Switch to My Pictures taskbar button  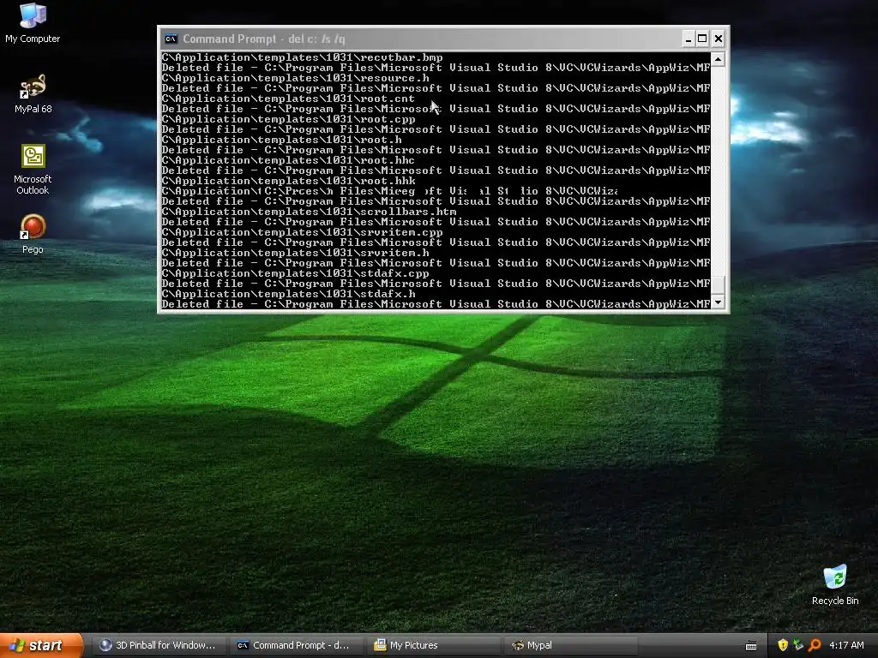click(x=433, y=645)
